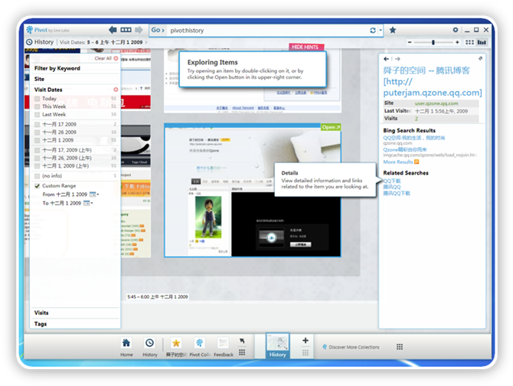Viewport: 513px width, 386px height.
Task: Expand the Visits filter section
Action: point(41,312)
